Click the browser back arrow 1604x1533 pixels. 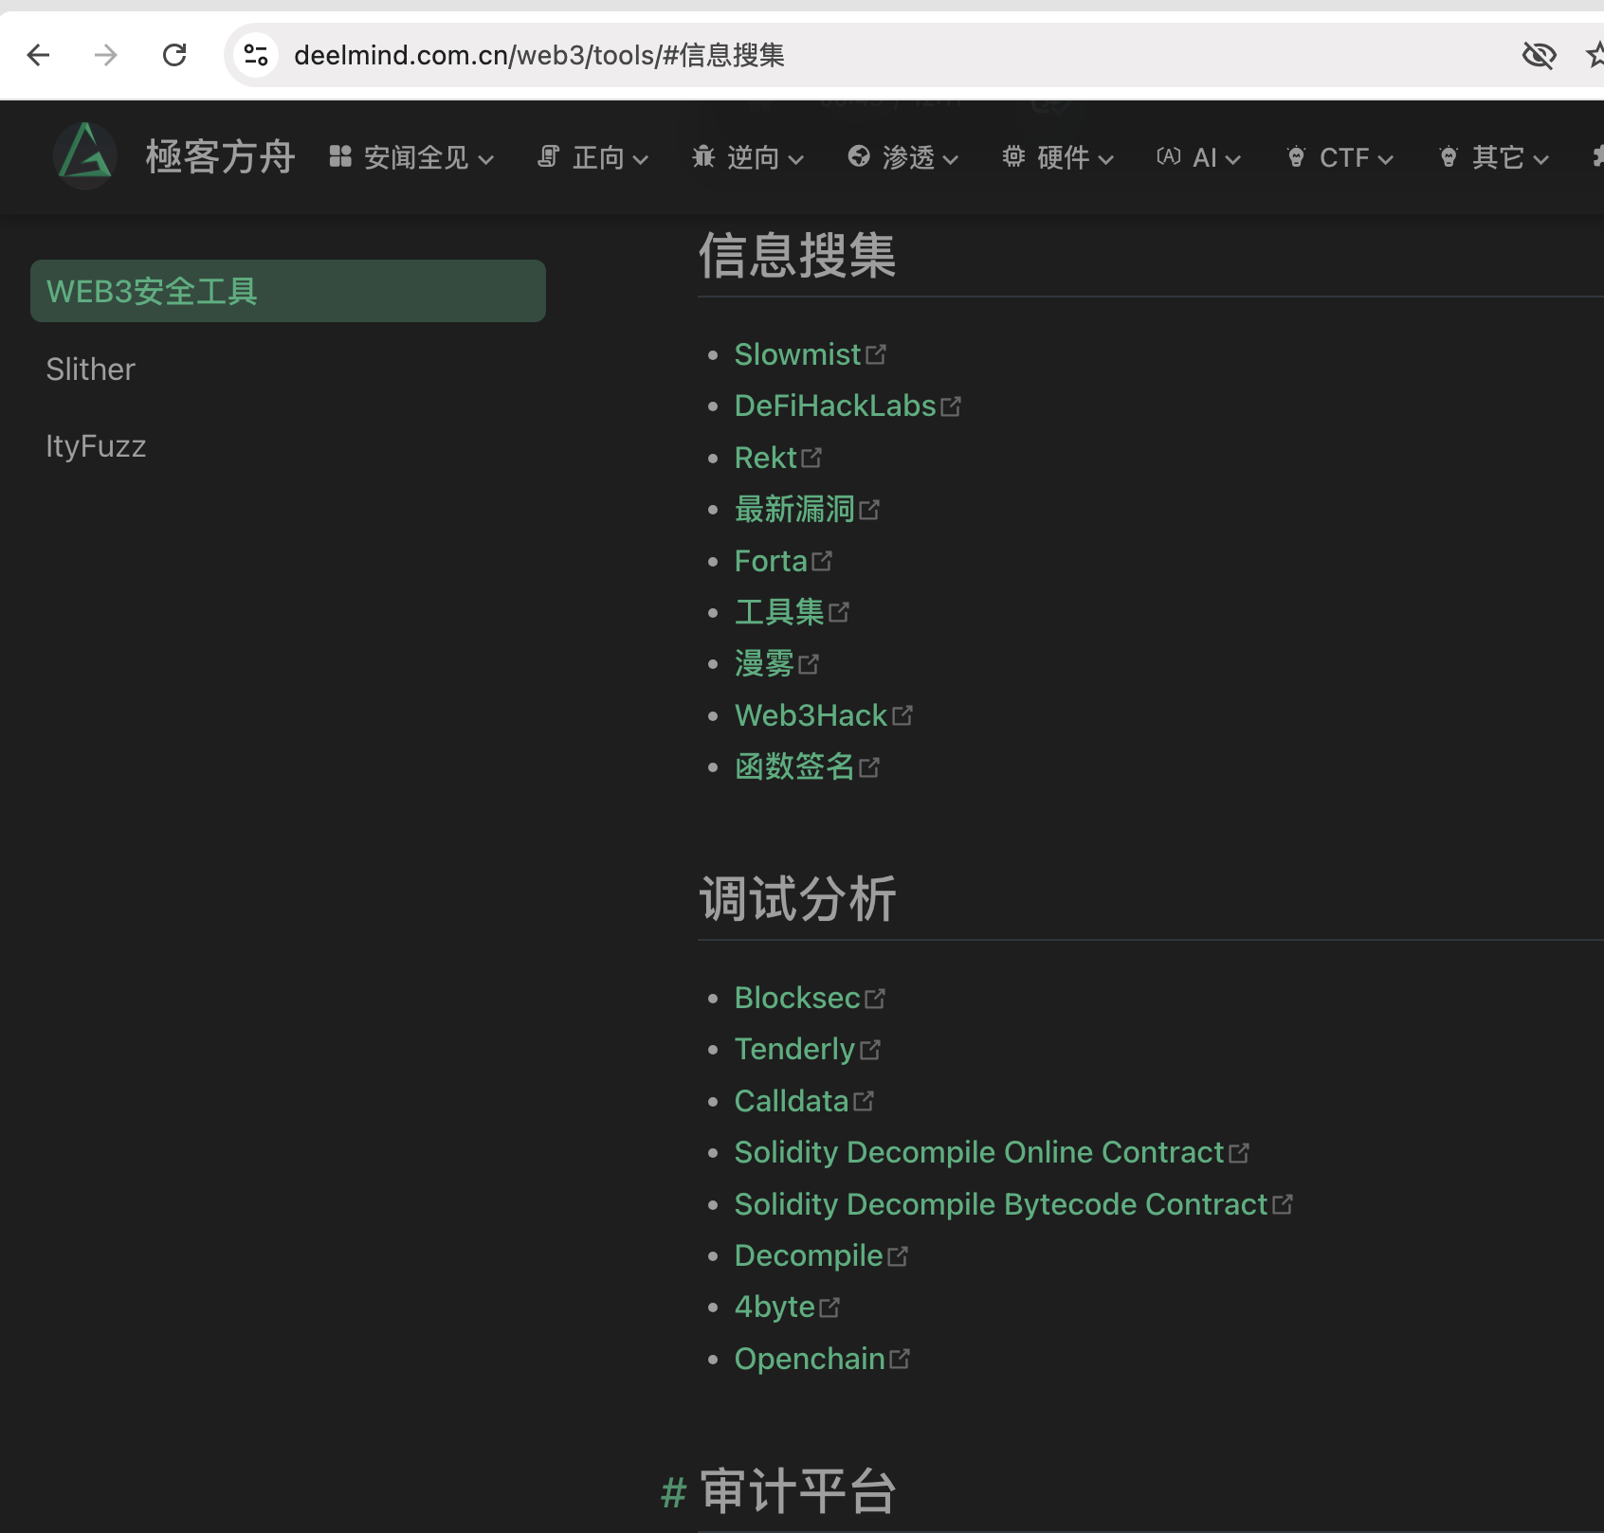pos(39,55)
